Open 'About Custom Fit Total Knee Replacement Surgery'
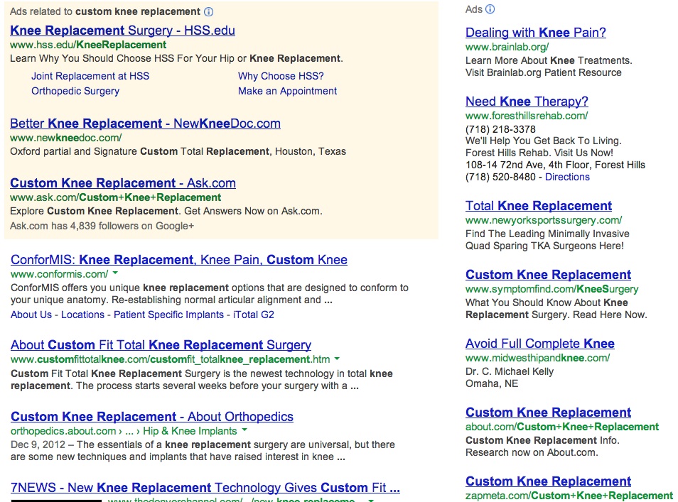Viewport: 678px width, 502px height. coord(161,345)
